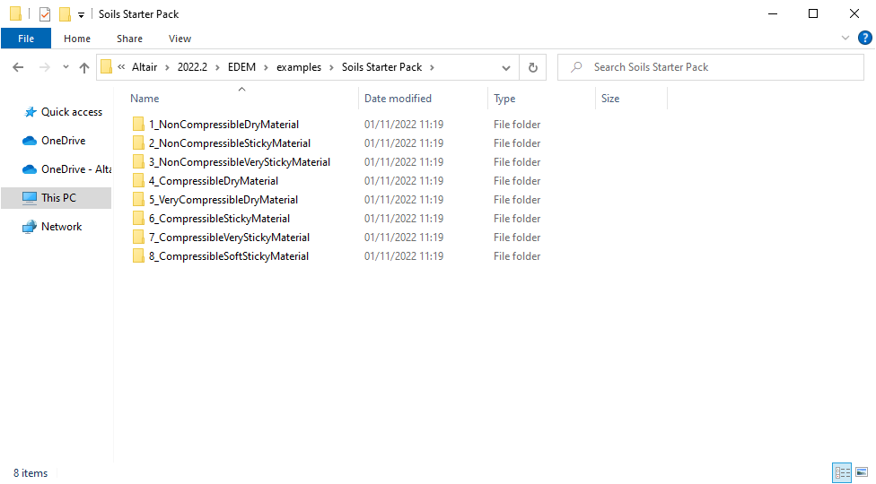Viewport: 876px width, 484px height.
Task: Expand the chevron after EDEM breadcrumb
Action: pyautogui.click(x=266, y=67)
